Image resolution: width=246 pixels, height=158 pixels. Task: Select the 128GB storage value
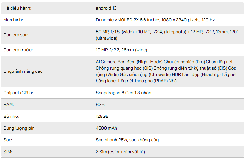pyautogui.click(x=102, y=117)
